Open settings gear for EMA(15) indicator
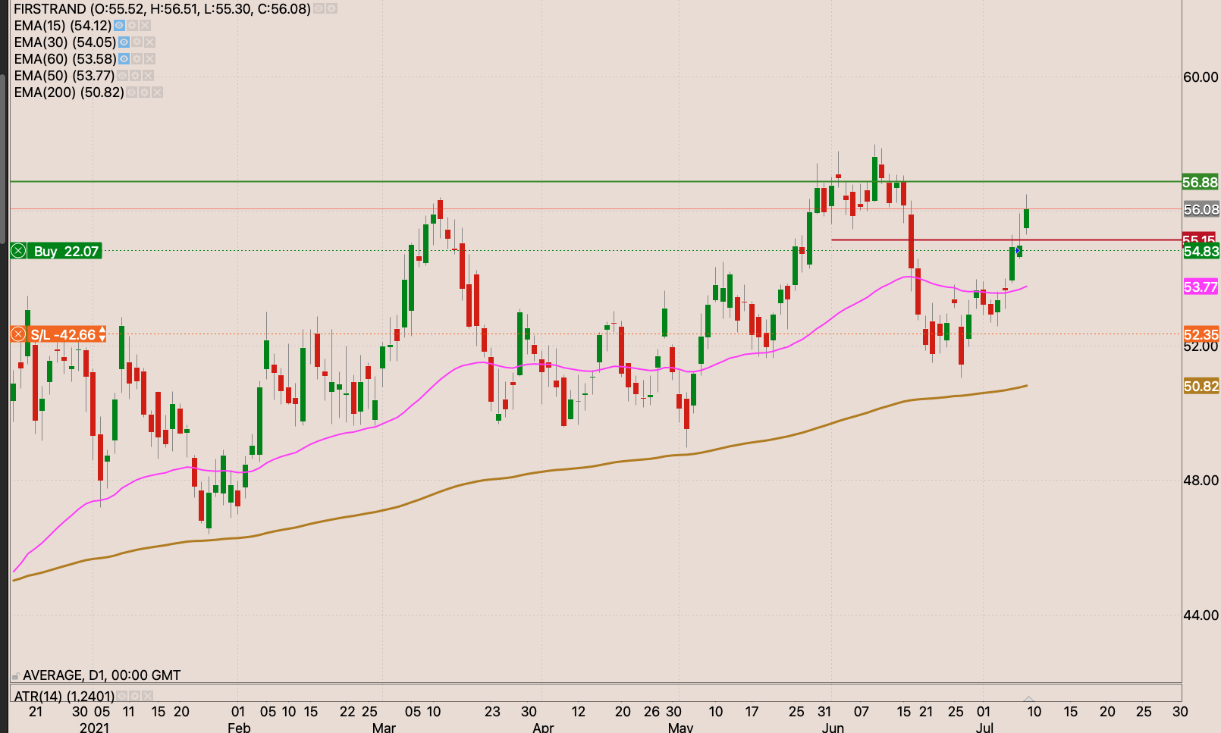 coord(132,26)
